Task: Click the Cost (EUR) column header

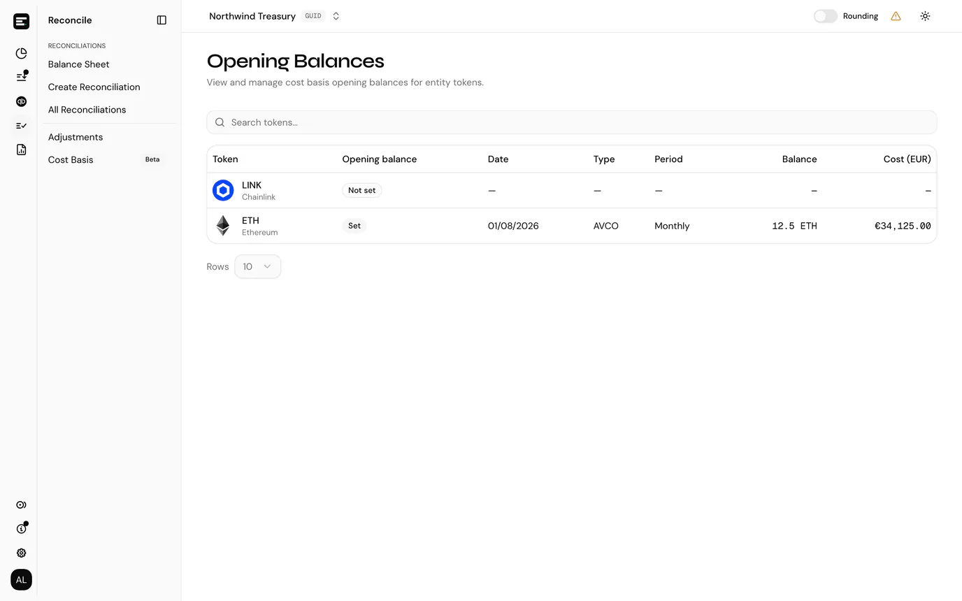Action: click(907, 159)
